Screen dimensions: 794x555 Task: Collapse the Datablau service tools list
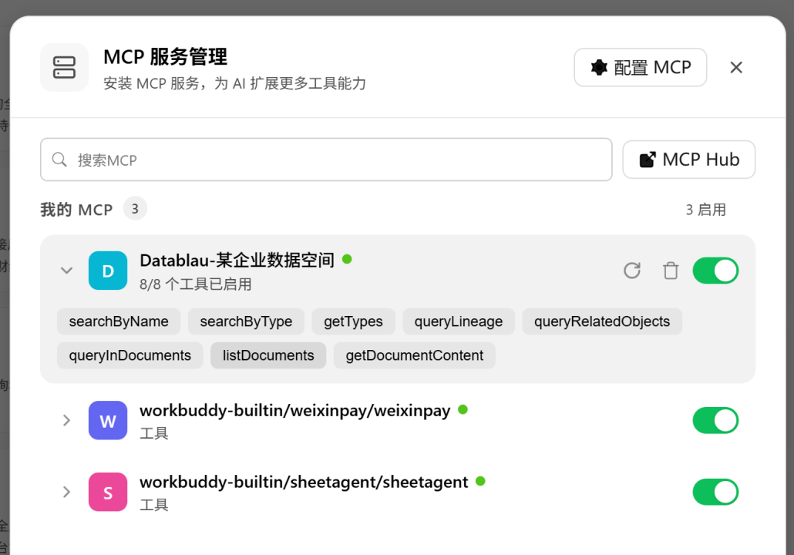[x=66, y=271]
